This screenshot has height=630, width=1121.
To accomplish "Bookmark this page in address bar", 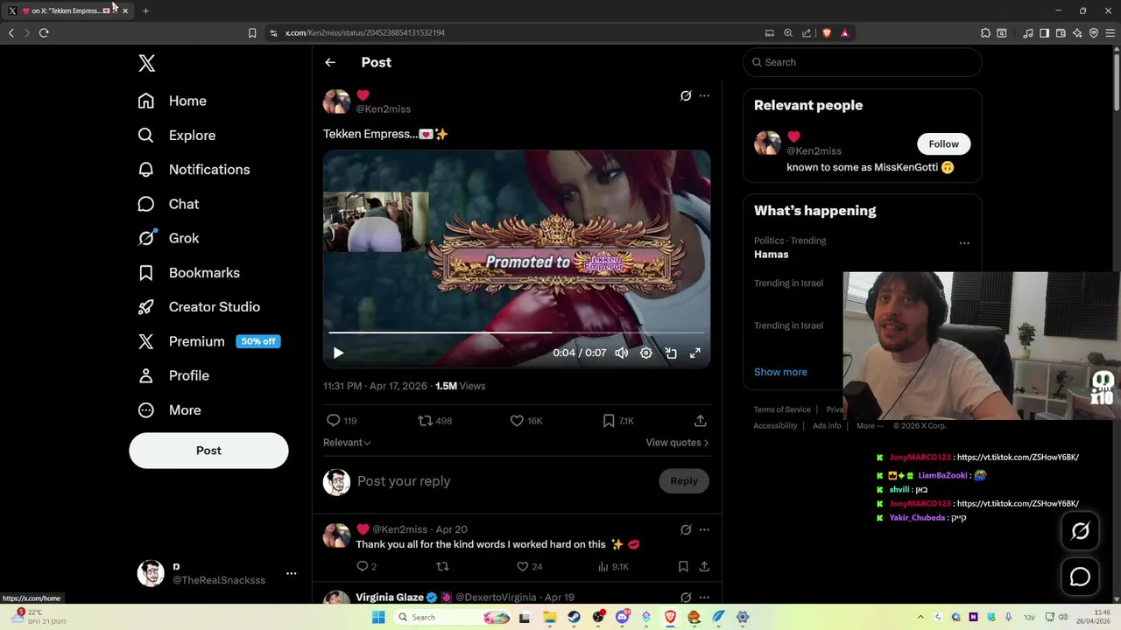I will pos(252,32).
